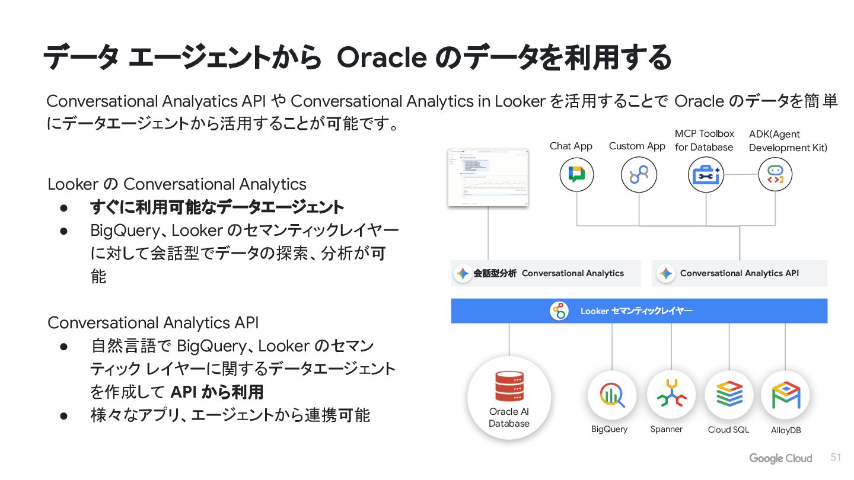
Task: Select the Conversational Analytics API box
Action: 740,273
